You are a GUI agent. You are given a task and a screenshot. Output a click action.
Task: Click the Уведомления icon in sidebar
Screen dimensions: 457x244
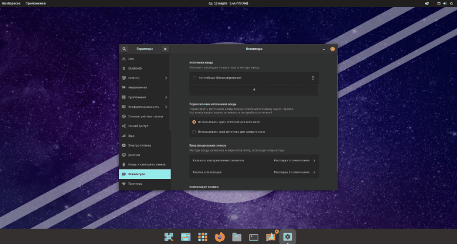[x=123, y=88]
